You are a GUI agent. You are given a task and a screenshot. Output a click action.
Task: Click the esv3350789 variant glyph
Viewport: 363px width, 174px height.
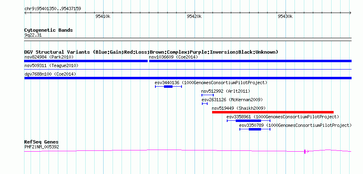(x=255, y=129)
